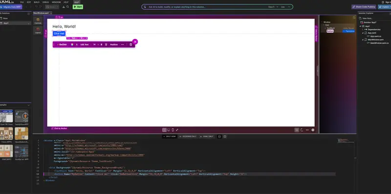Decrease the font size with the minus
Image resolution: width=391 pixels, height=194 pixels.
tap(91, 44)
